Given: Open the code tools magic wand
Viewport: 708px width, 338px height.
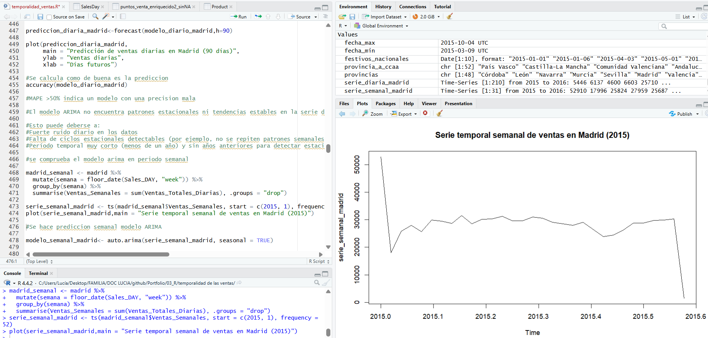Looking at the screenshot, I should click(106, 17).
